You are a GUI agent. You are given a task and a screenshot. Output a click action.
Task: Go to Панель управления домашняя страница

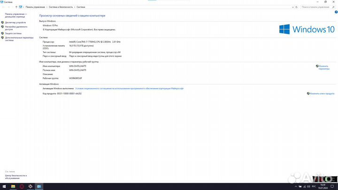[16, 15]
